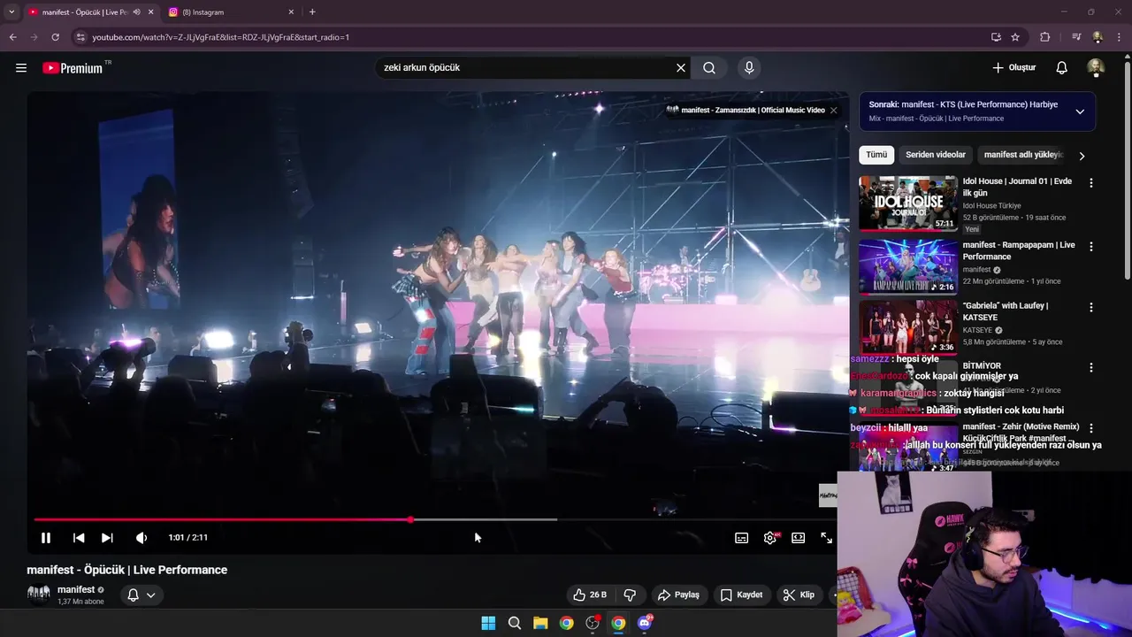
Task: Open the account avatar menu
Action: 1096,68
